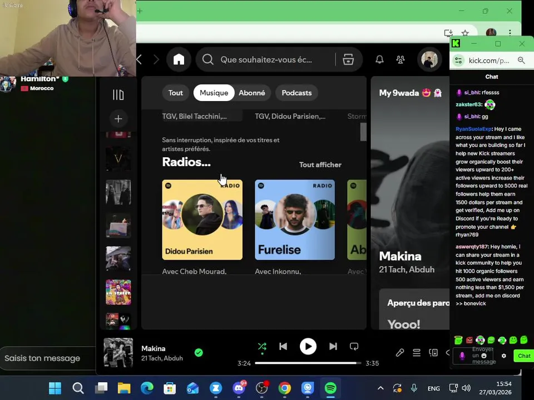This screenshot has height=400, width=534.
Task: Toggle shuffle playback
Action: click(x=262, y=347)
